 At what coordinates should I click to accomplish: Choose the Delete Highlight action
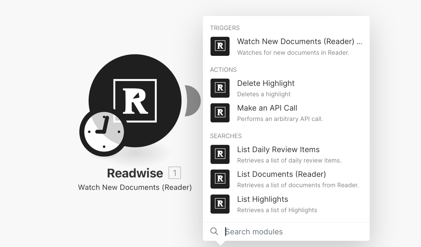click(x=286, y=88)
